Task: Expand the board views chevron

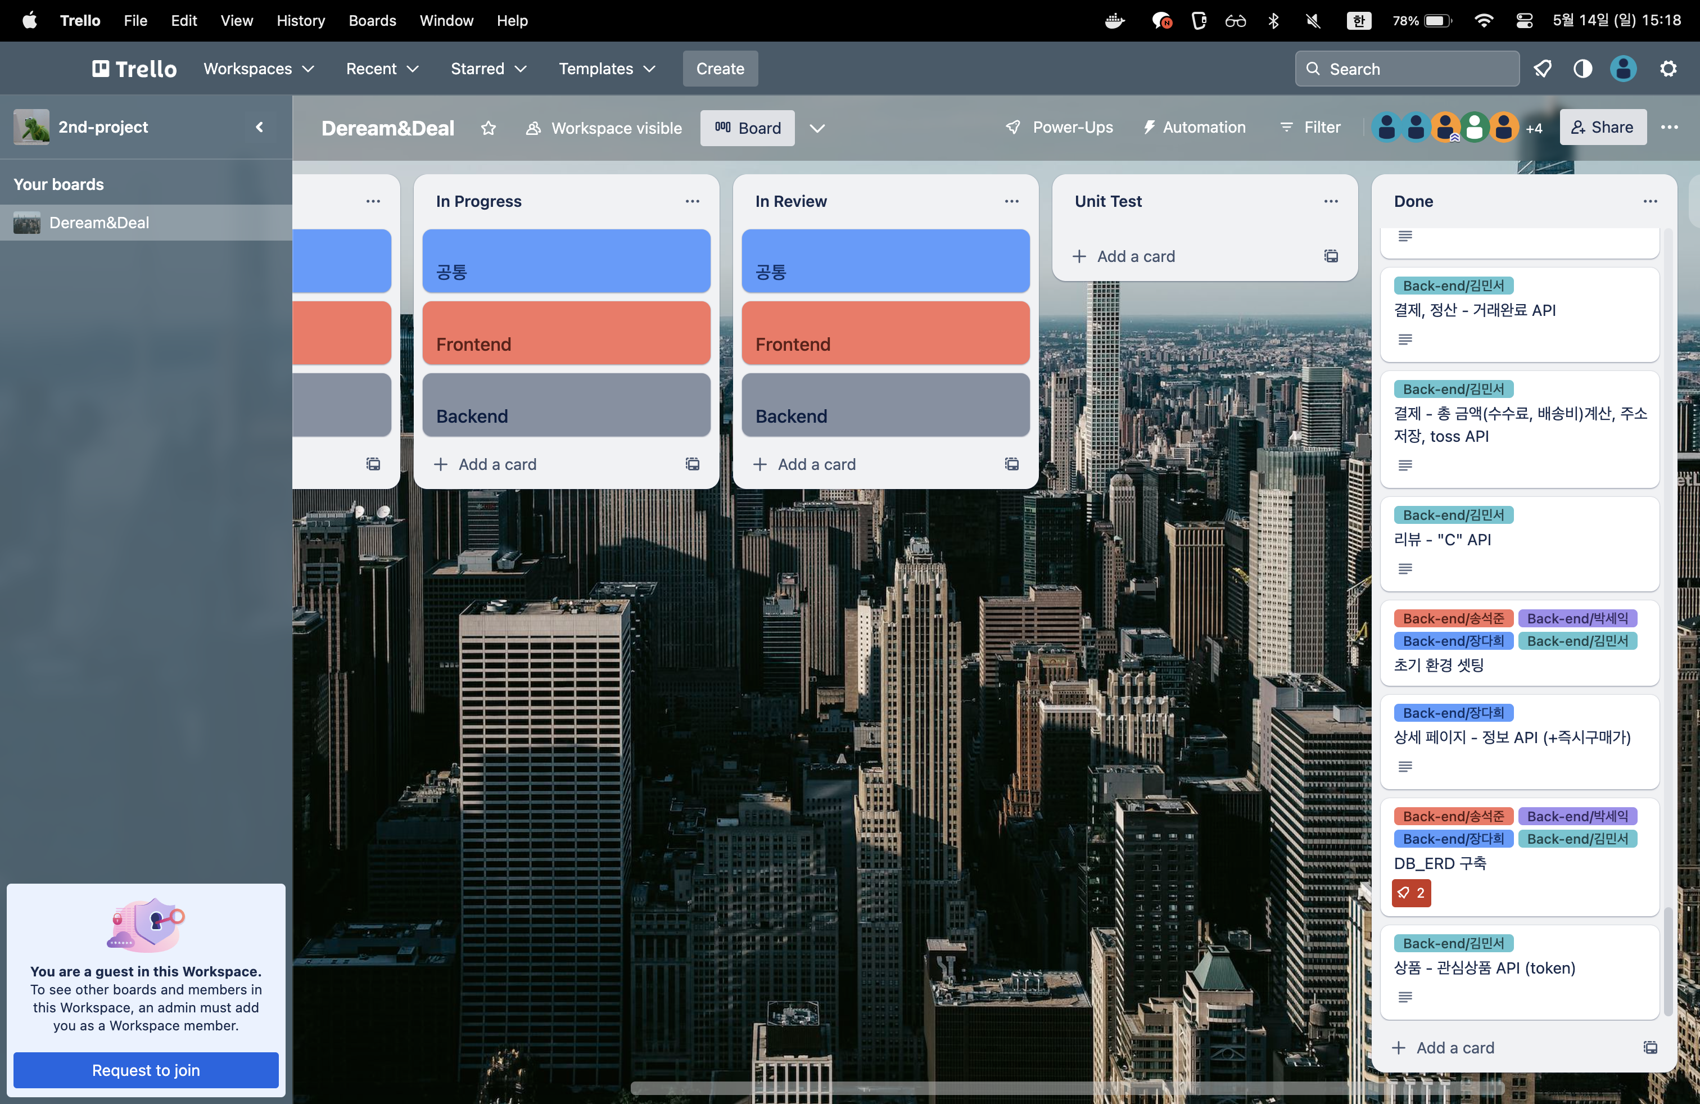Action: (x=817, y=128)
